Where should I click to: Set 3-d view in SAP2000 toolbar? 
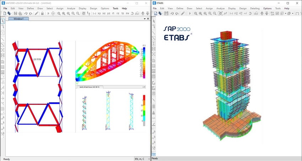(x=94, y=13)
